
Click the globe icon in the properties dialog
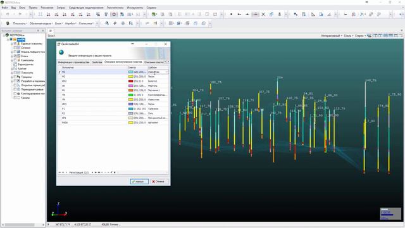(61, 52)
